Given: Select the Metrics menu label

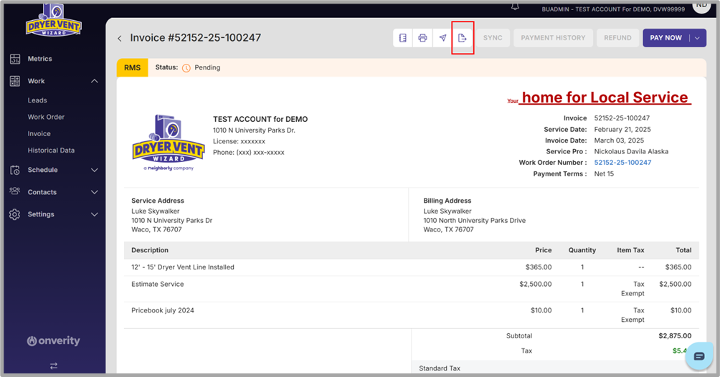Looking at the screenshot, I should tap(39, 59).
